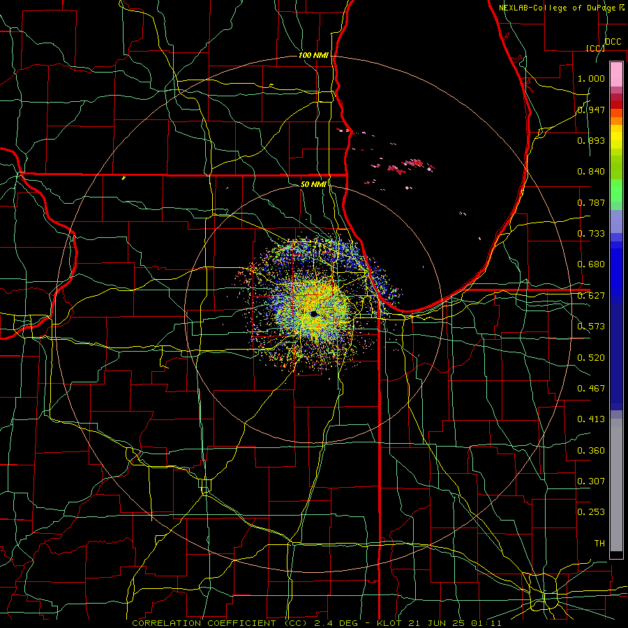The image size is (628, 628).
Task: Click the 0.573 scale value
Action: click(591, 327)
